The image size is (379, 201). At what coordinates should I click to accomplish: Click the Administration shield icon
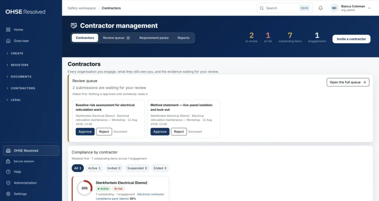coord(8,183)
